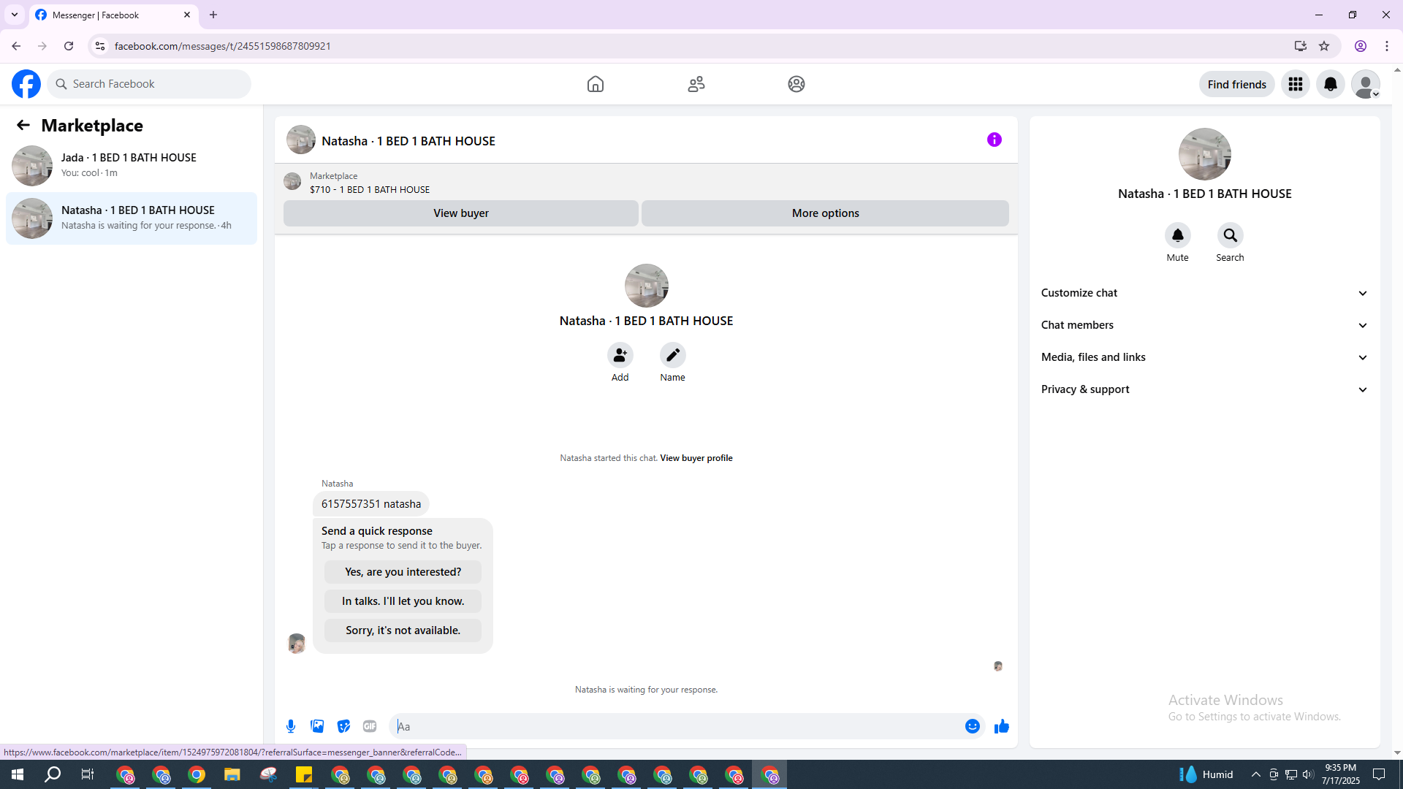Bookmark this page with the star
Image resolution: width=1403 pixels, height=789 pixels.
(x=1324, y=46)
